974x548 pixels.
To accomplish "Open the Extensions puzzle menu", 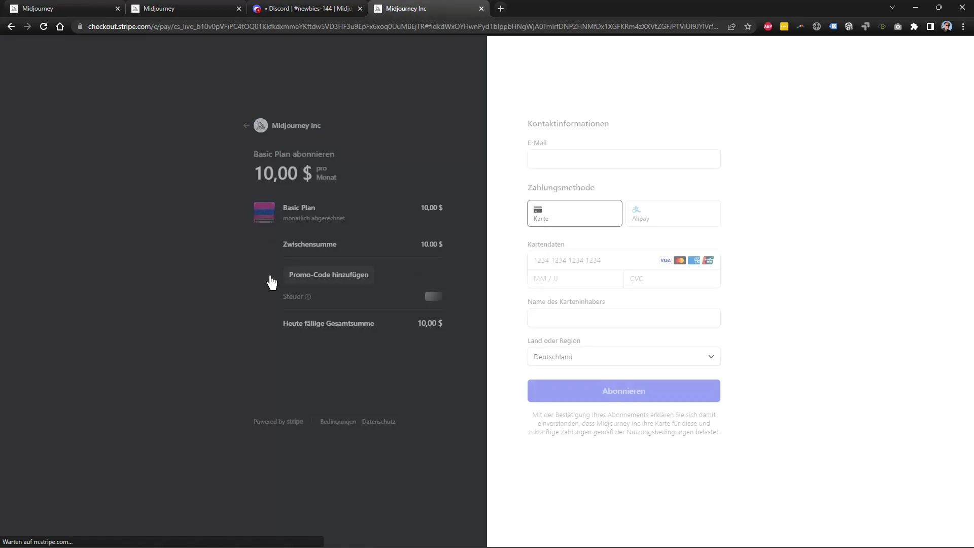I will pyautogui.click(x=914, y=26).
